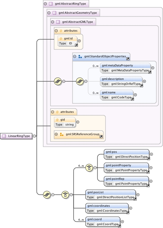This screenshot has height=228, width=163.
Task: Expand the gml:name element
Action: [135, 95]
